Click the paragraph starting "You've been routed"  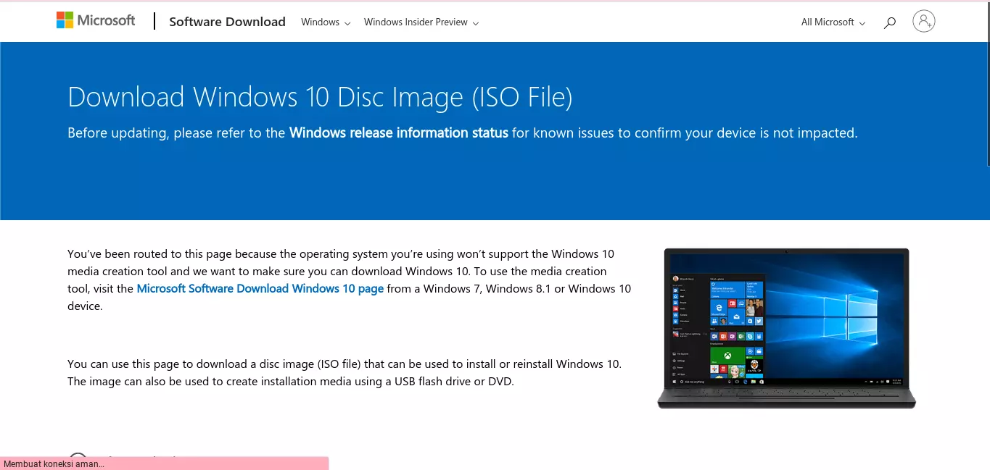(x=350, y=280)
